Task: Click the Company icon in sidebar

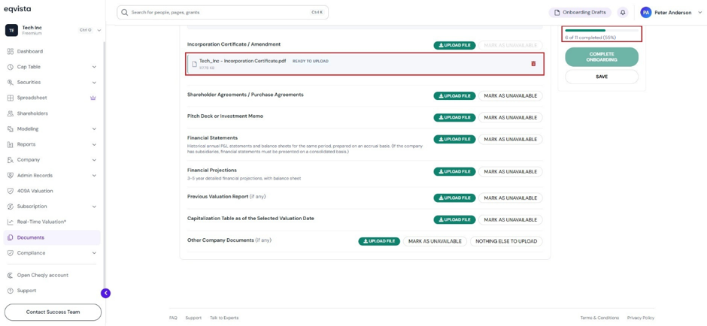Action: pos(11,160)
